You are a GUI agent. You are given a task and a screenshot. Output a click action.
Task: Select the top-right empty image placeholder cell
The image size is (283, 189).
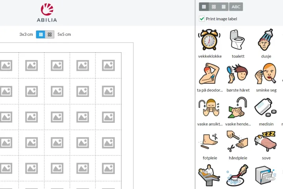[x=108, y=65]
